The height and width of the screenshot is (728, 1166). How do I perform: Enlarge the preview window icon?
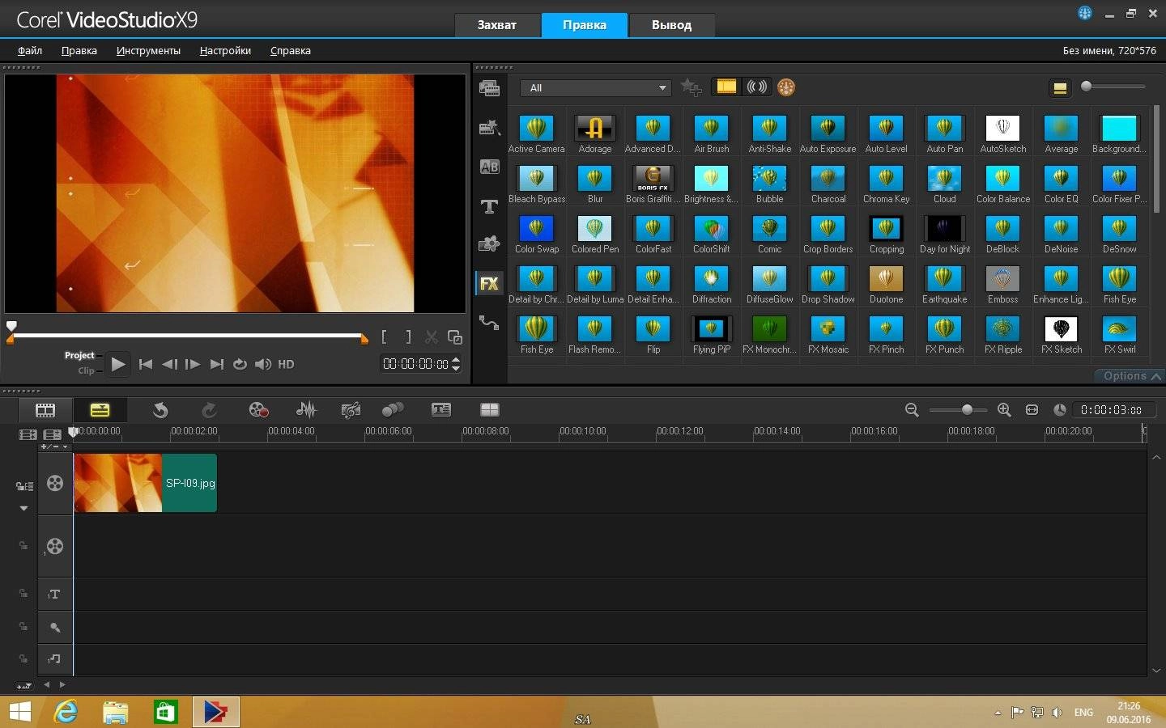(x=455, y=336)
